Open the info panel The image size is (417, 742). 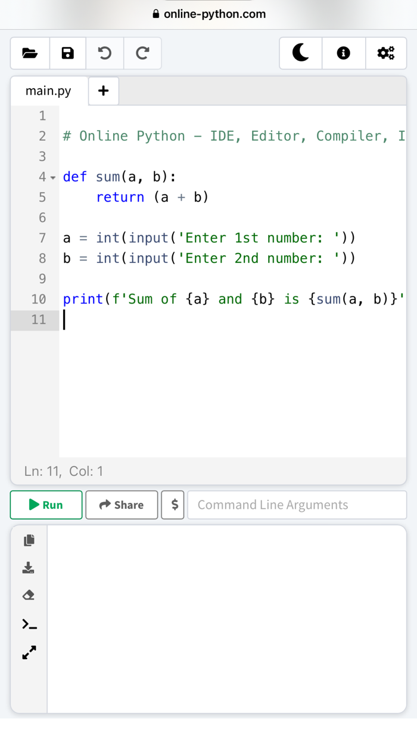tap(344, 52)
